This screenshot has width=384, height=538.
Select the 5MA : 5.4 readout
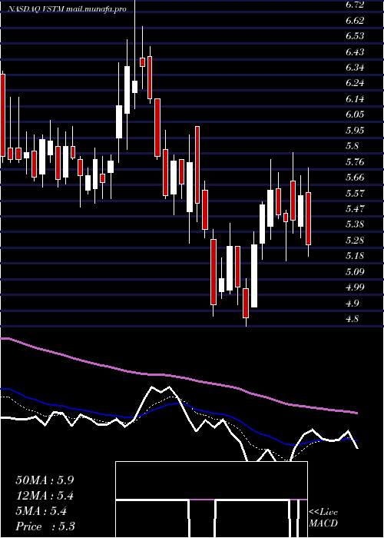pos(41,511)
